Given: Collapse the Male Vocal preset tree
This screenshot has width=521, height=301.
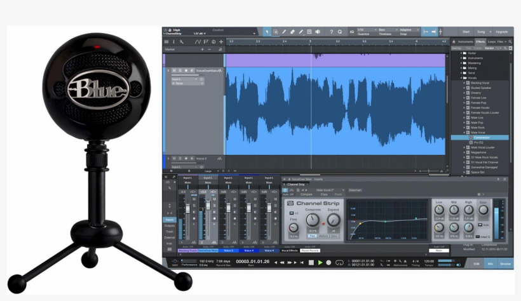Looking at the screenshot, I should click(x=464, y=133).
